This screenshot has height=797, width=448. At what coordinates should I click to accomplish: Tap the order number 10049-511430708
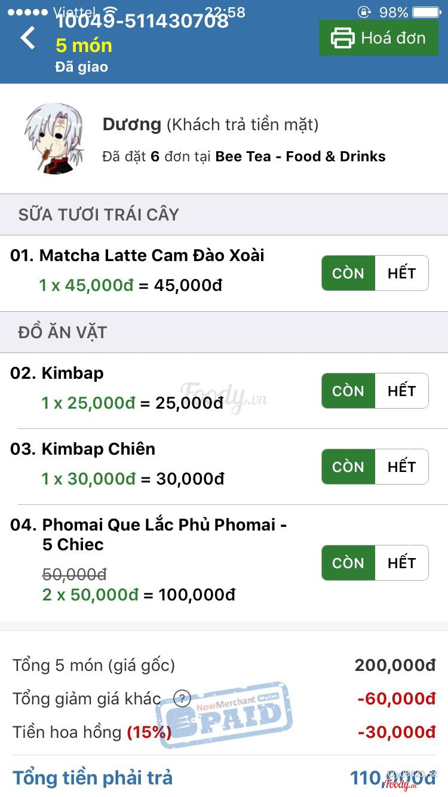pos(142,22)
